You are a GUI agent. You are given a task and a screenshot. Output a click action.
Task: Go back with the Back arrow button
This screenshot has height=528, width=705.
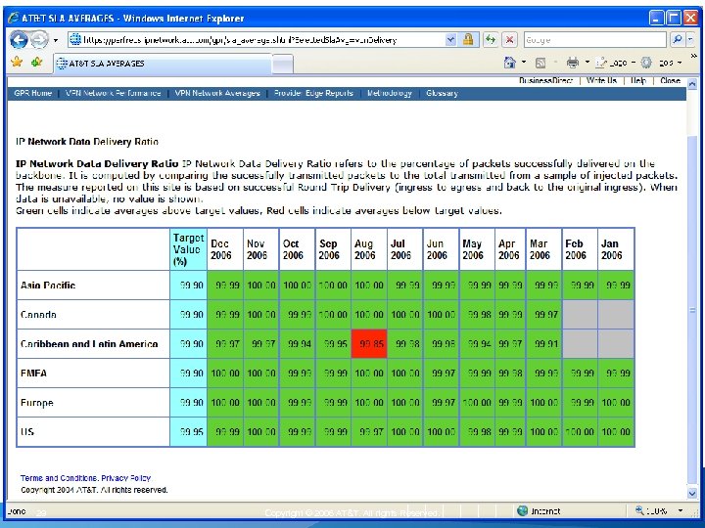tap(19, 40)
